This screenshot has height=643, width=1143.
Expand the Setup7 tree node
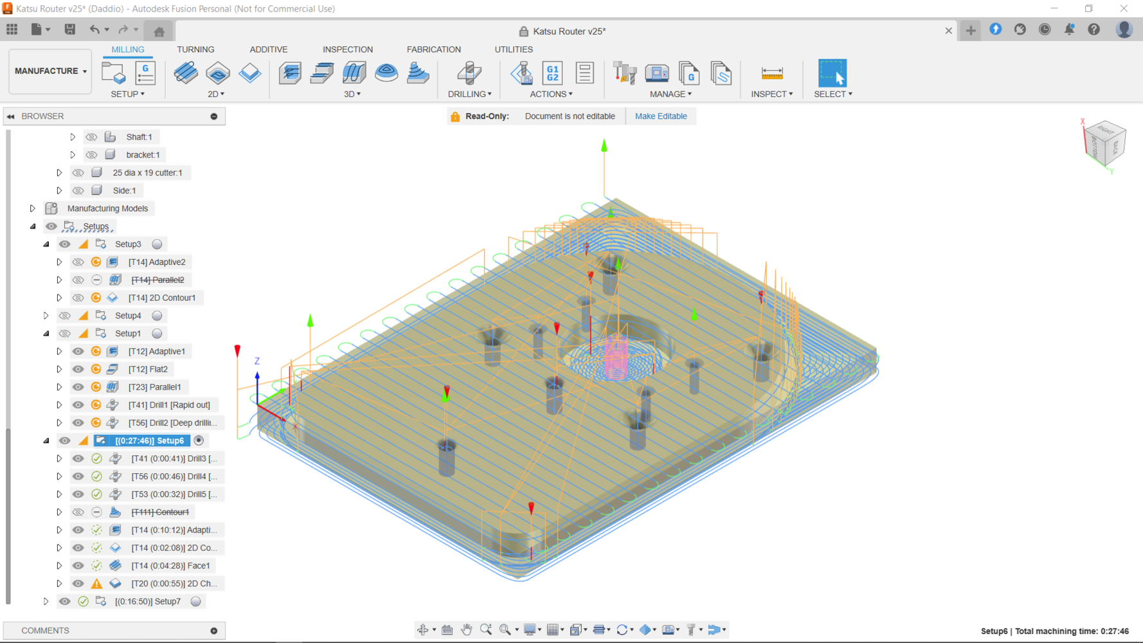click(46, 601)
